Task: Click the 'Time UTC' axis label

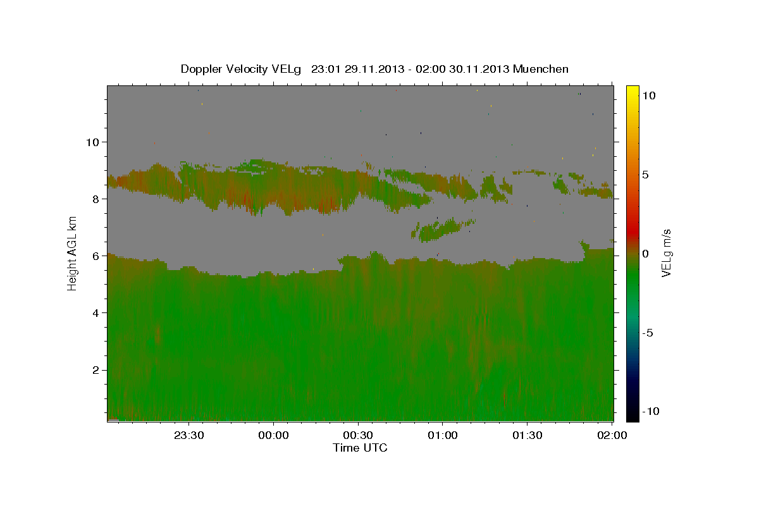Action: (x=360, y=448)
